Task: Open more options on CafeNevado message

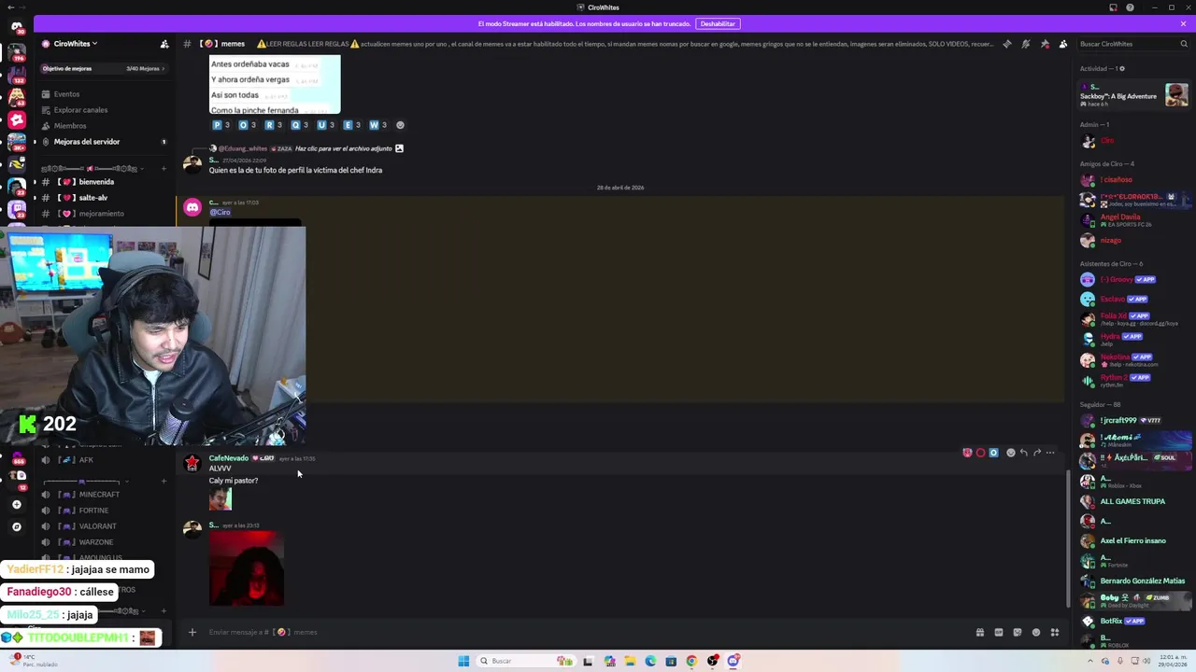Action: [x=1050, y=453]
